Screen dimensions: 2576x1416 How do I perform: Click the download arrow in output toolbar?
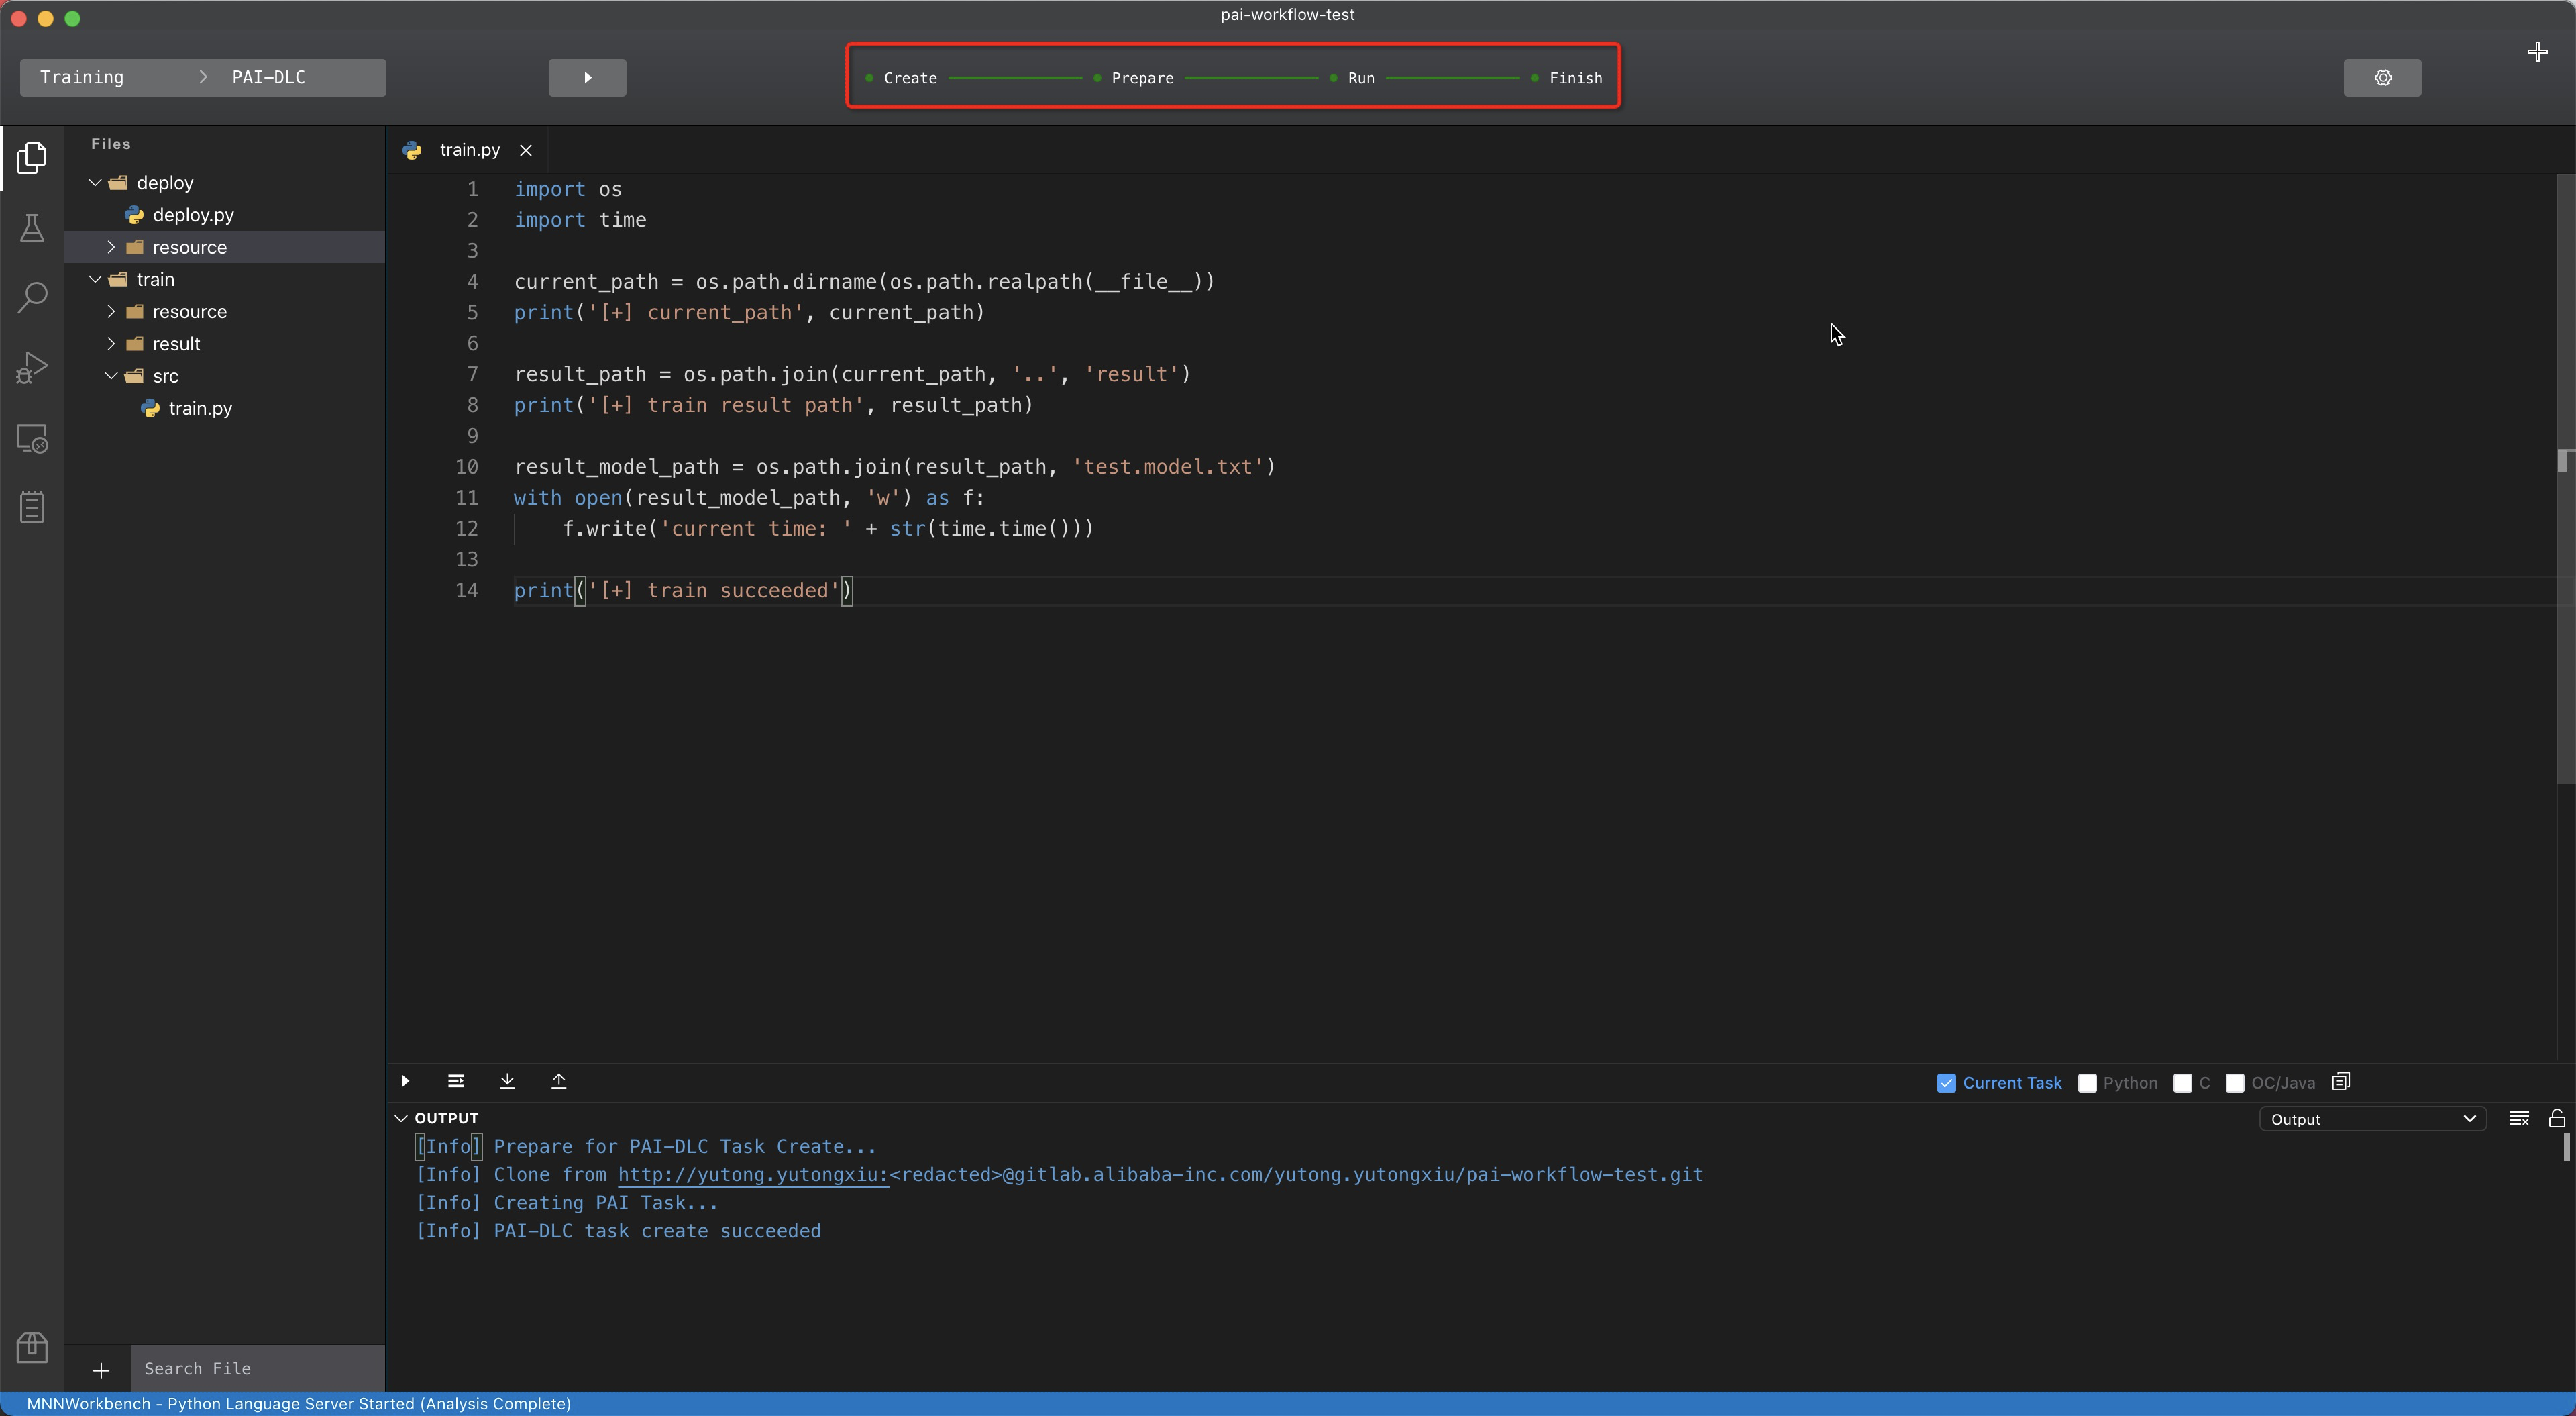coord(507,1080)
